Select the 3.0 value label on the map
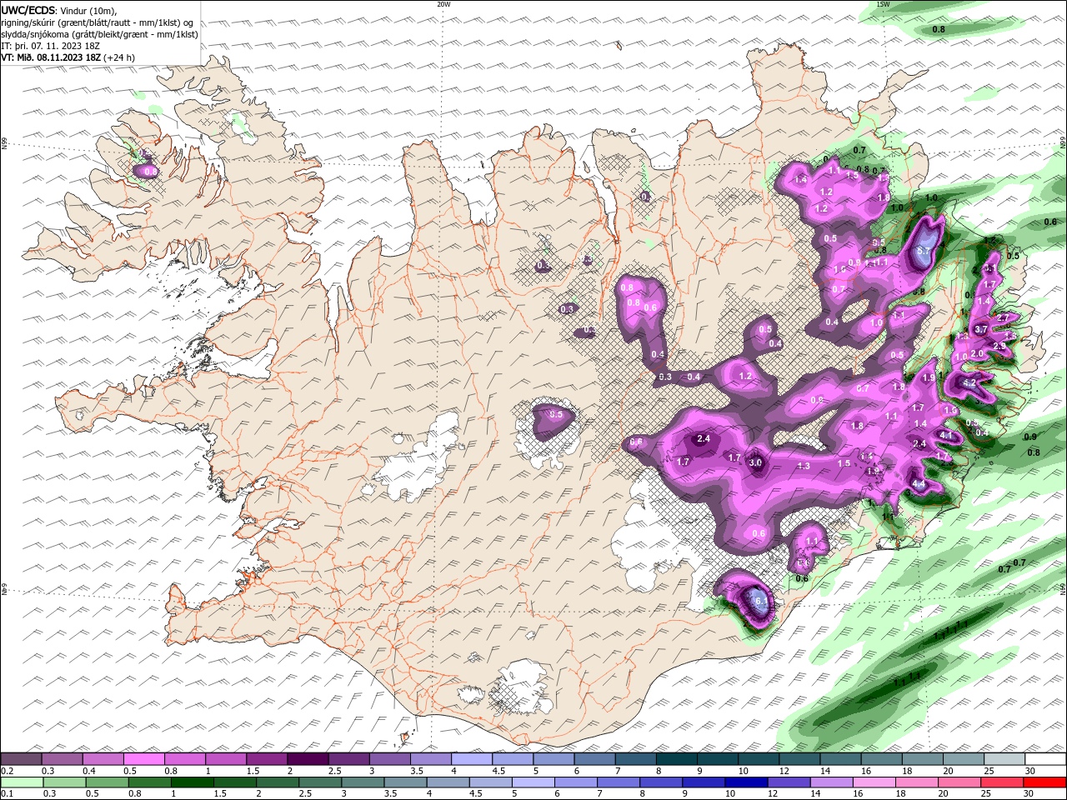The width and height of the screenshot is (1067, 800). (756, 462)
